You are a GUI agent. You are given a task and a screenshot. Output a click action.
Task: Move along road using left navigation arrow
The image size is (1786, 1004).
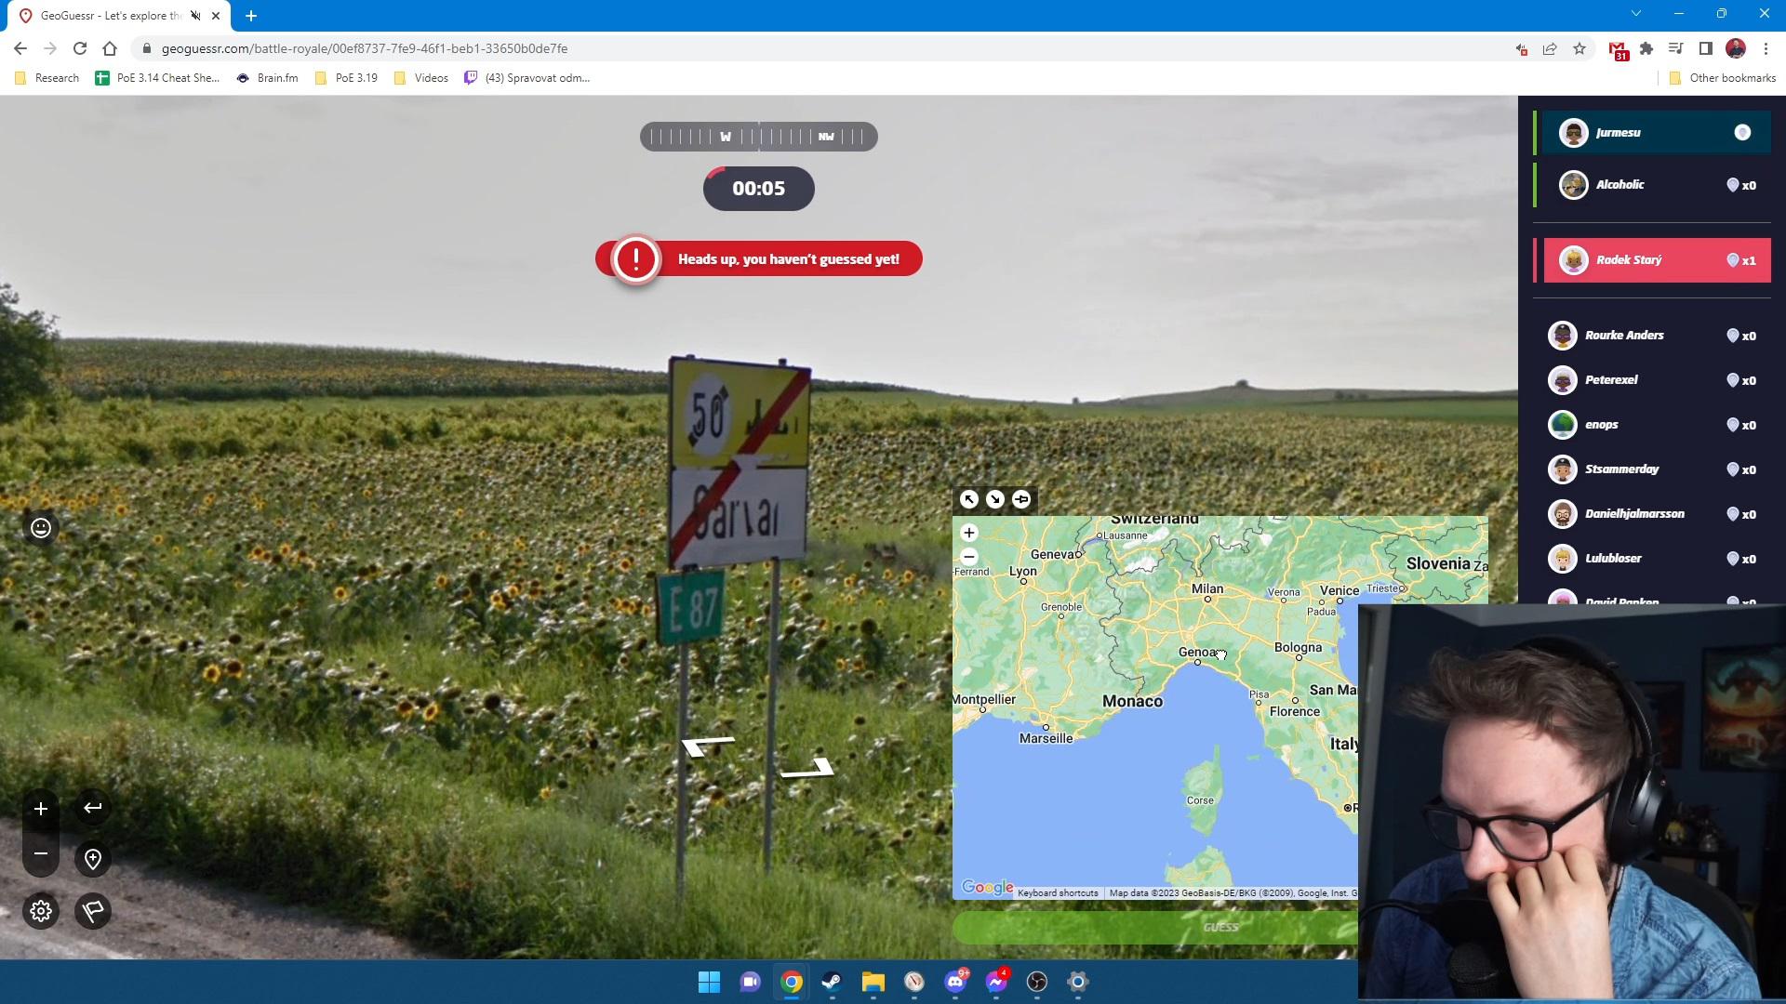(708, 746)
